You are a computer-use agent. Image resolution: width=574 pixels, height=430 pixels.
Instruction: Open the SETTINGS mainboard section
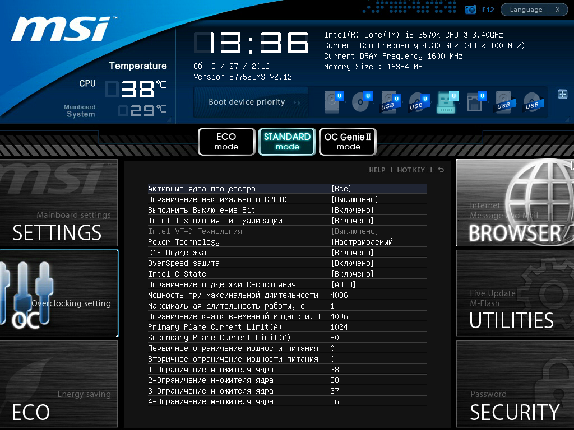(x=58, y=203)
